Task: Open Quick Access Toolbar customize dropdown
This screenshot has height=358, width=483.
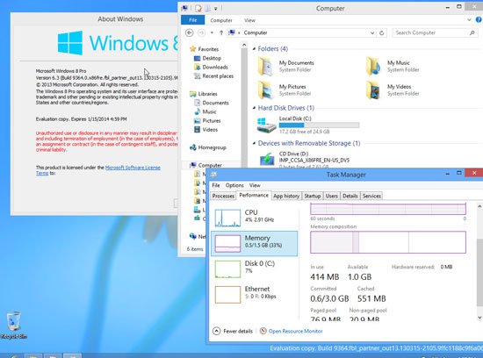Action: coord(216,9)
